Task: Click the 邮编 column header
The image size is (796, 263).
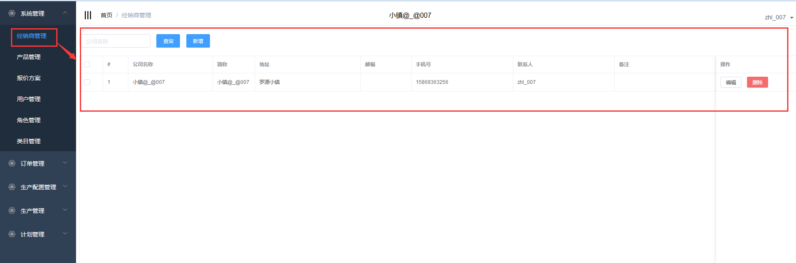Action: [370, 64]
